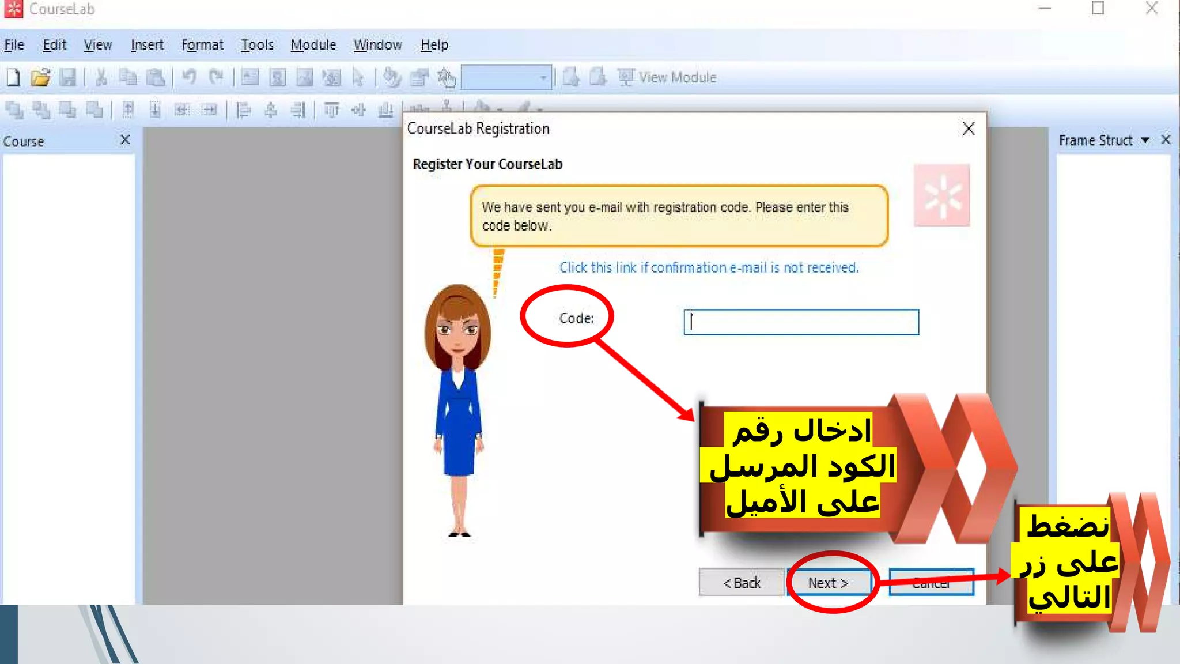Image resolution: width=1180 pixels, height=664 pixels.
Task: Click the Cancel button in registration dialog
Action: coord(931,583)
